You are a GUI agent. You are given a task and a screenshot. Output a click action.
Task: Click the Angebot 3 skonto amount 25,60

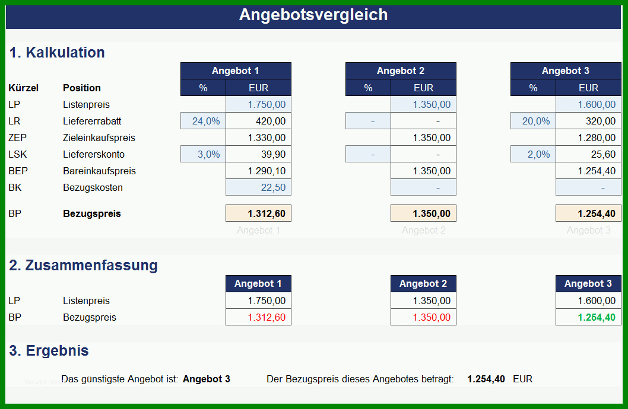(588, 154)
